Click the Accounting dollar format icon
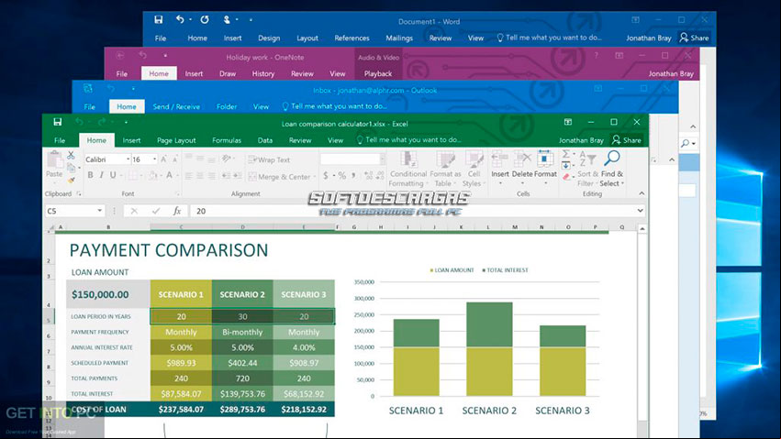Image resolution: width=781 pixels, height=439 pixels. [325, 175]
